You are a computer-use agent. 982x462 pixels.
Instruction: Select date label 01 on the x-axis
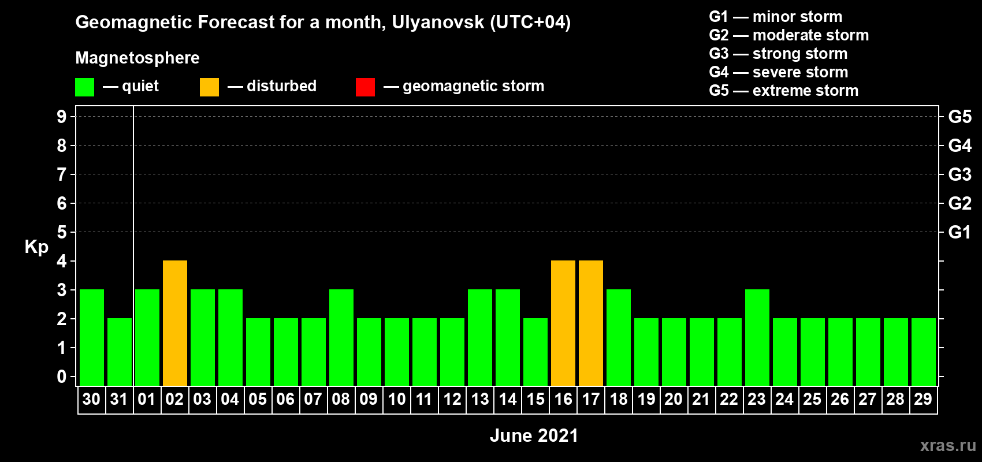(x=147, y=399)
